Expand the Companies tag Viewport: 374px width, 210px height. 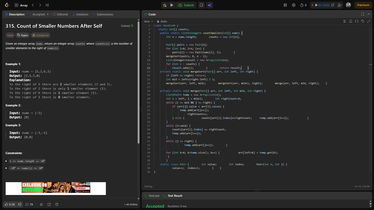click(x=41, y=35)
